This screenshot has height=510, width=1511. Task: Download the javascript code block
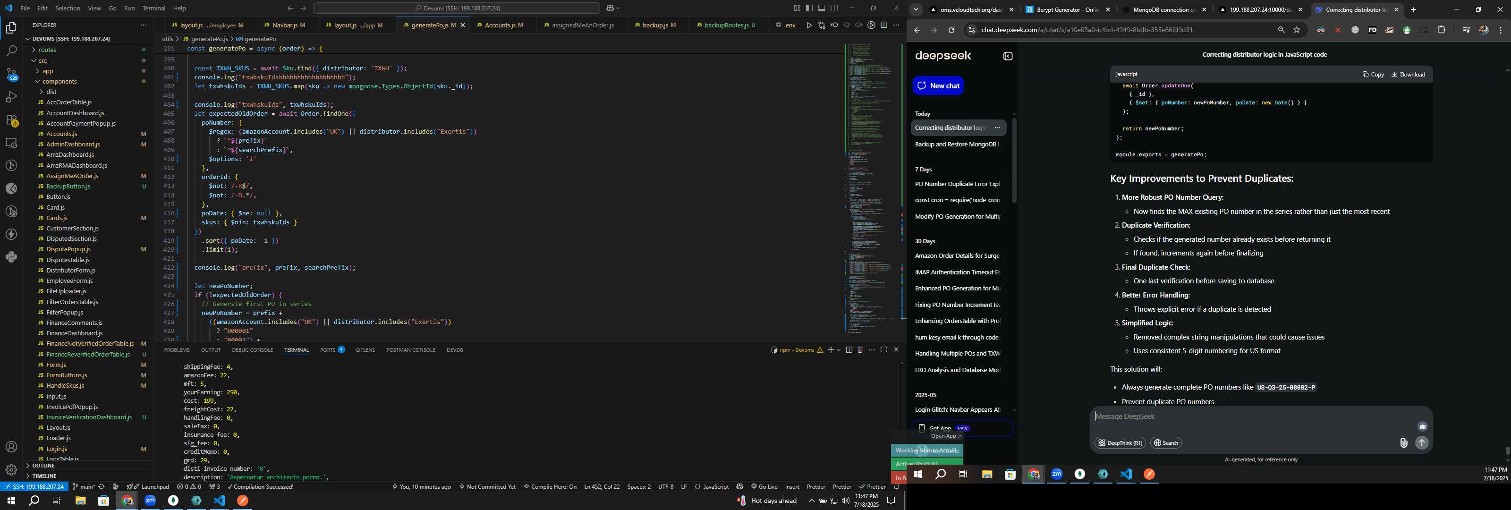[1408, 75]
